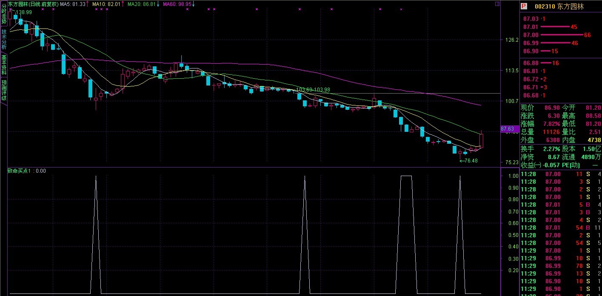This screenshot has height=296, width=602.
Task: Select the 86.90 ask row with 15
Action: 561,51
